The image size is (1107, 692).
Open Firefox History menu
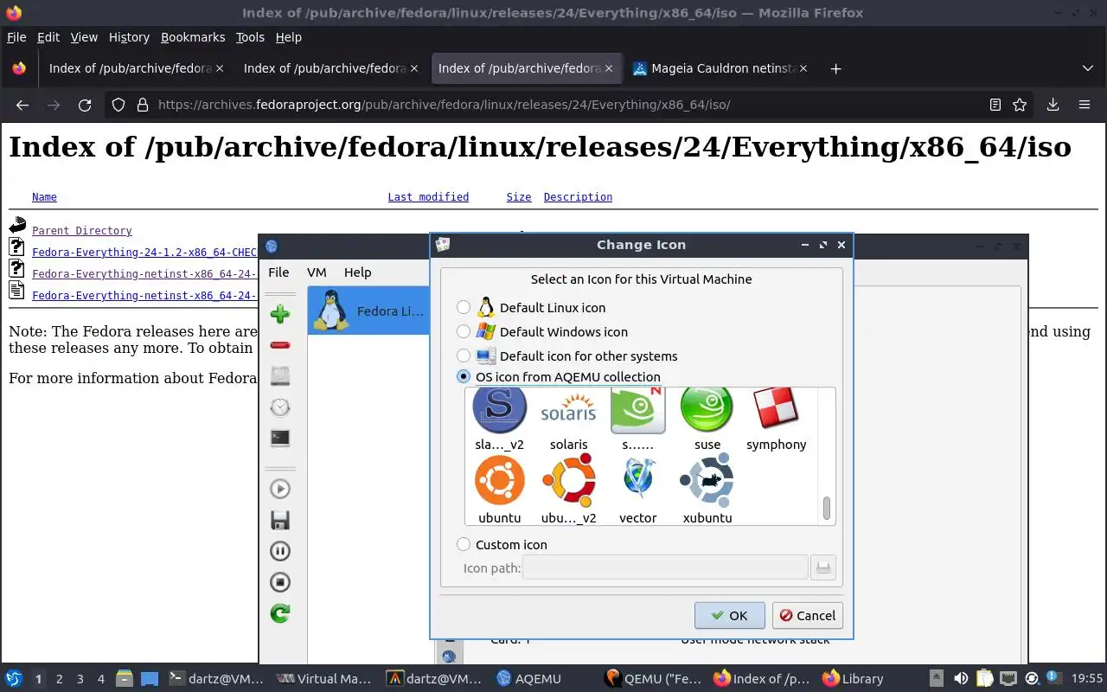click(129, 37)
